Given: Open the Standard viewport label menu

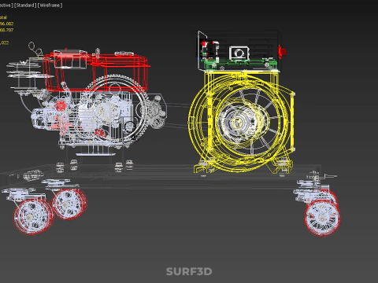Looking at the screenshot, I should coord(25,6).
